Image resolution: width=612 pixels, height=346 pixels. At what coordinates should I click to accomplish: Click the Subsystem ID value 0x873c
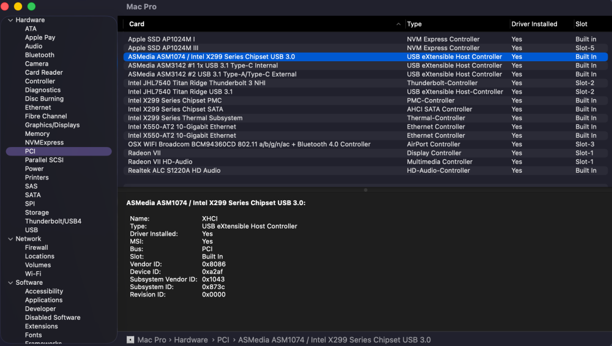tap(213, 287)
